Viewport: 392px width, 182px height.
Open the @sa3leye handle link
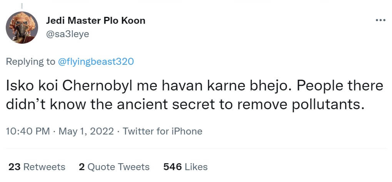pos(67,34)
